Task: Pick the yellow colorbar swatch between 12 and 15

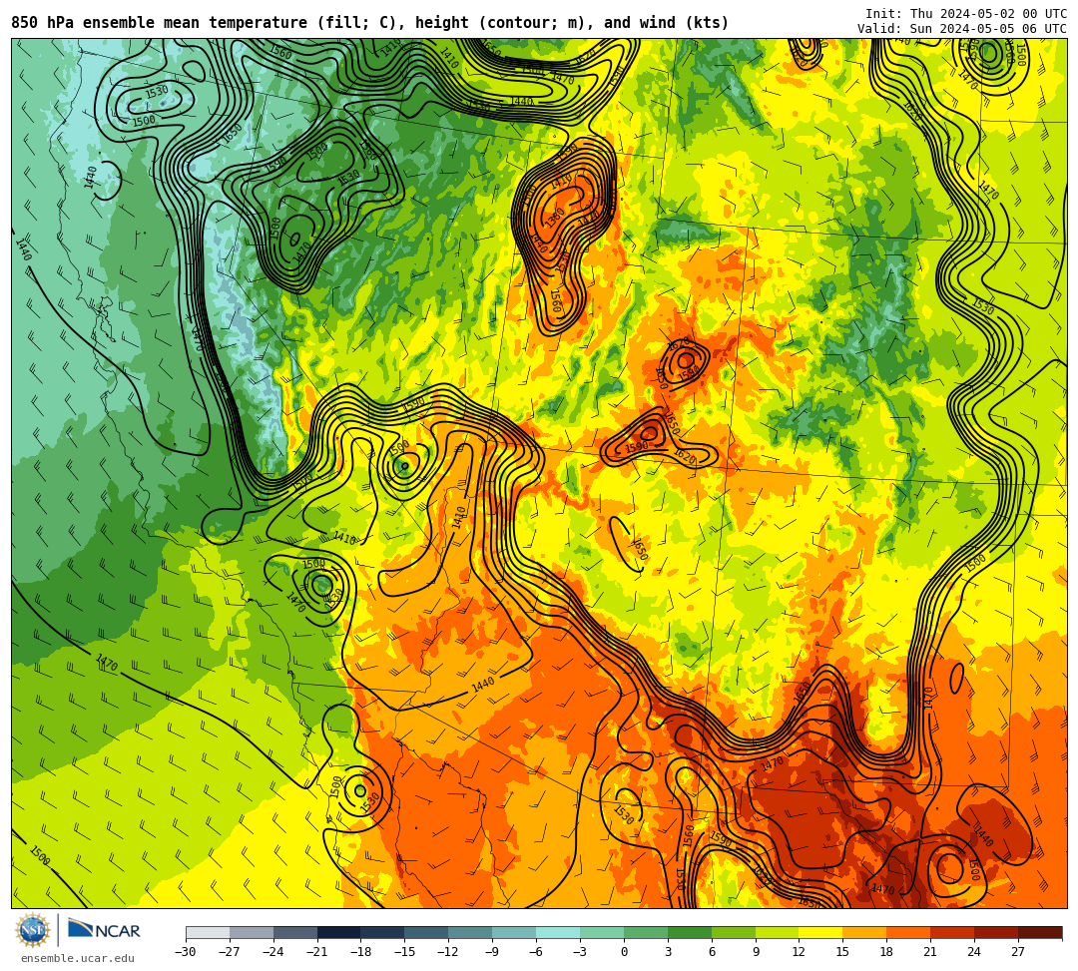Action: click(x=821, y=932)
